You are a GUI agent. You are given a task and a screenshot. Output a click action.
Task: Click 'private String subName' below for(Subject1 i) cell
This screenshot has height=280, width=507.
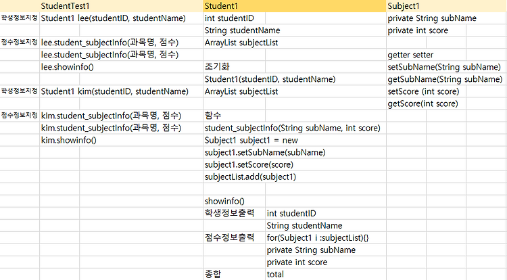tap(311, 250)
